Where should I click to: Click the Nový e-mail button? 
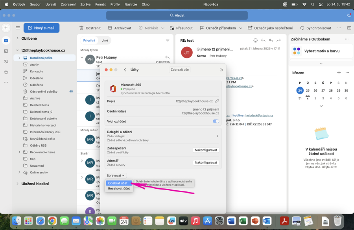pos(41,28)
